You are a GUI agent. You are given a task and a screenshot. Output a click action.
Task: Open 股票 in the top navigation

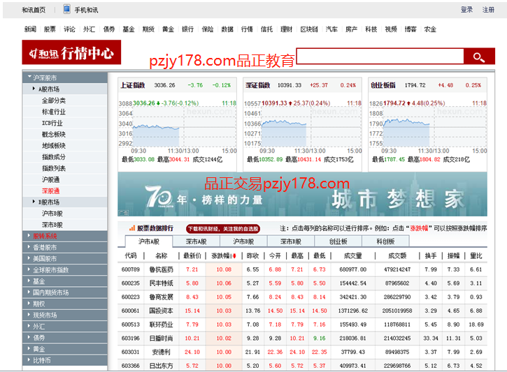coord(50,29)
